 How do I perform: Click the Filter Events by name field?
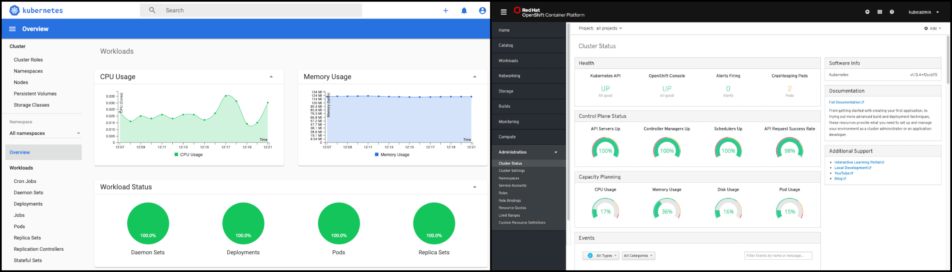point(778,256)
